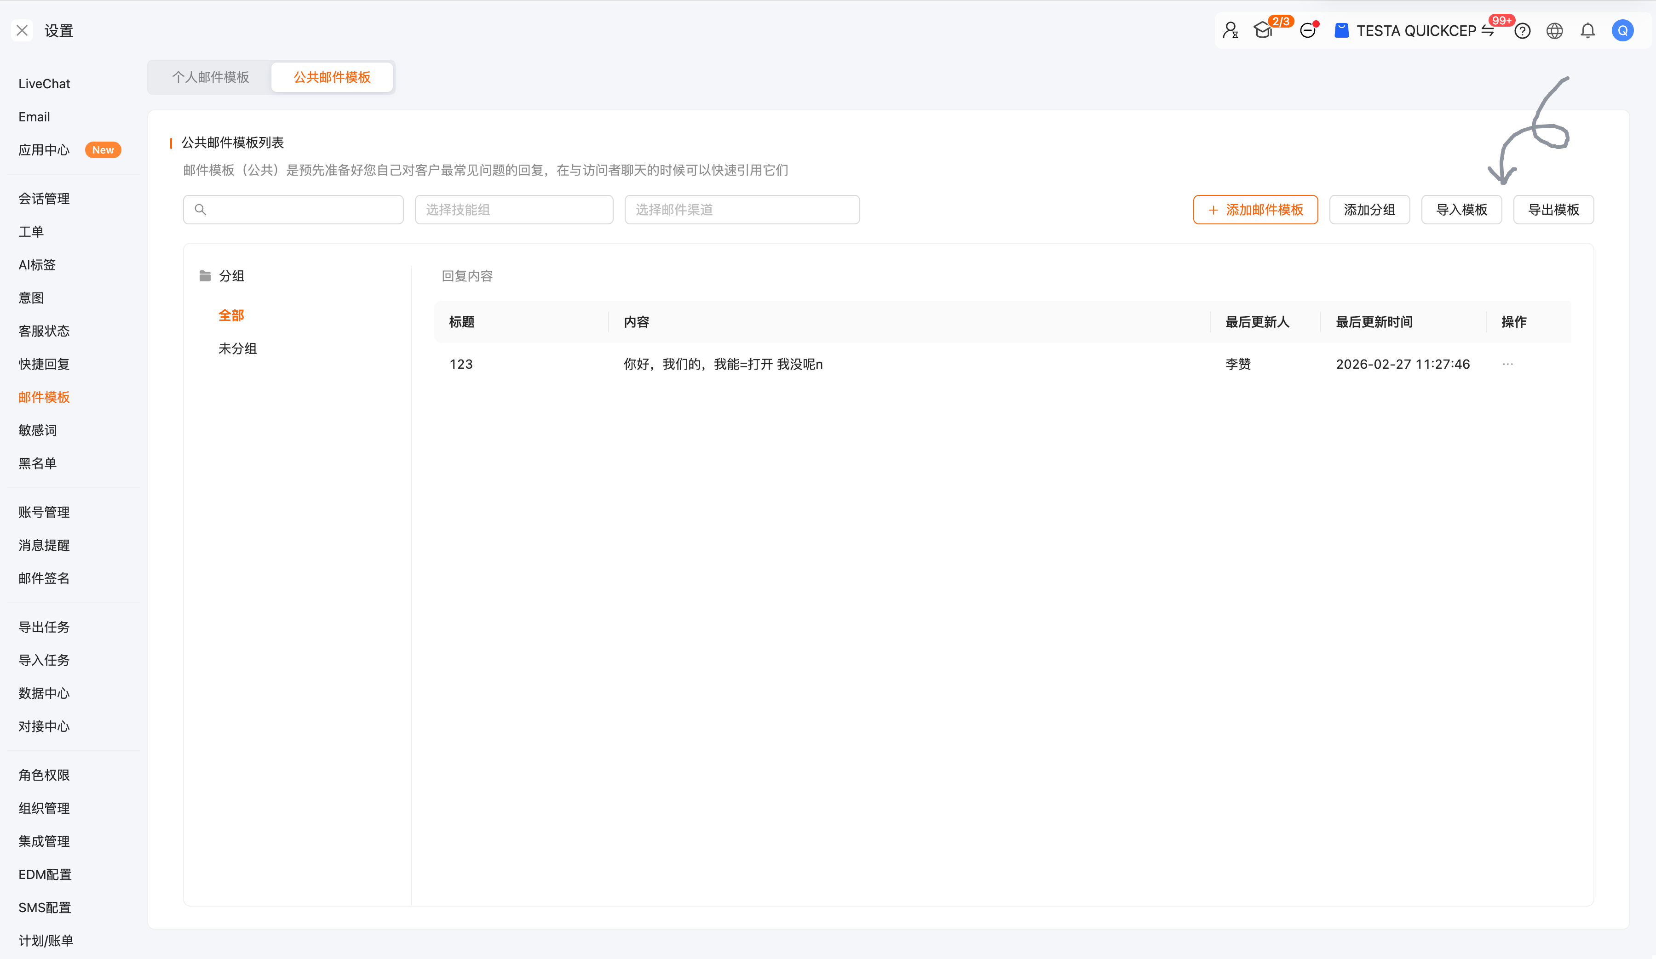Click the busy status indicator icon

point(1308,30)
